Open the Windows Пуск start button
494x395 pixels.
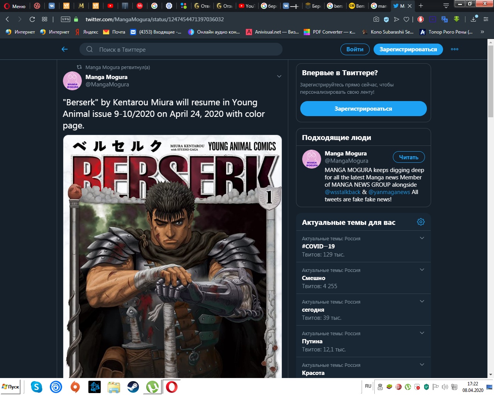[x=11, y=387]
